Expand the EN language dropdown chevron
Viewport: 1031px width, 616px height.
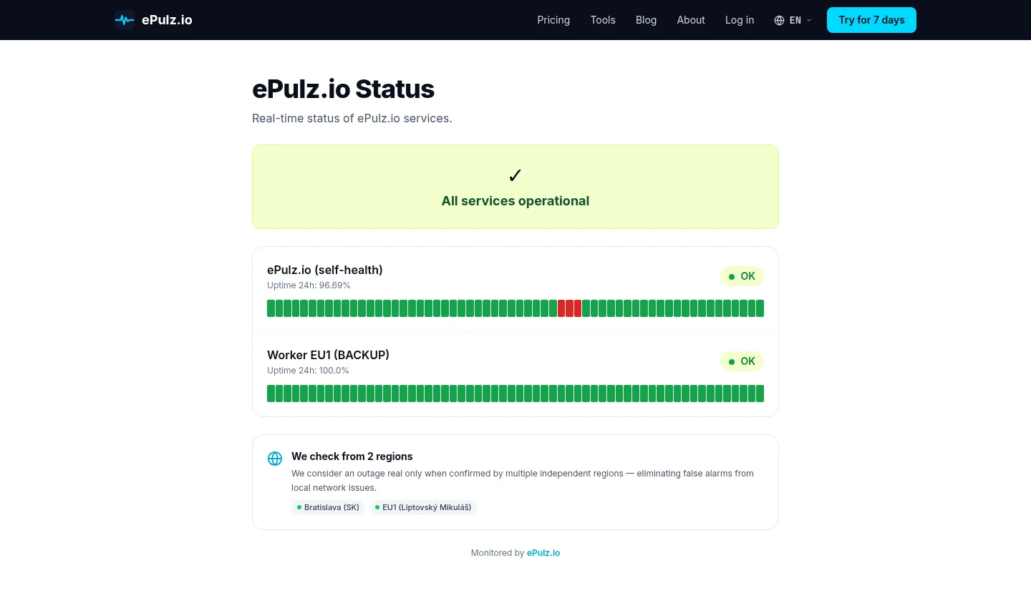point(809,20)
